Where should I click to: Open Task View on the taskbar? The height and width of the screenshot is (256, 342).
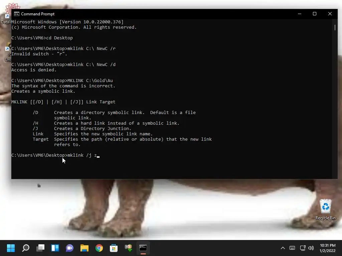point(40,248)
